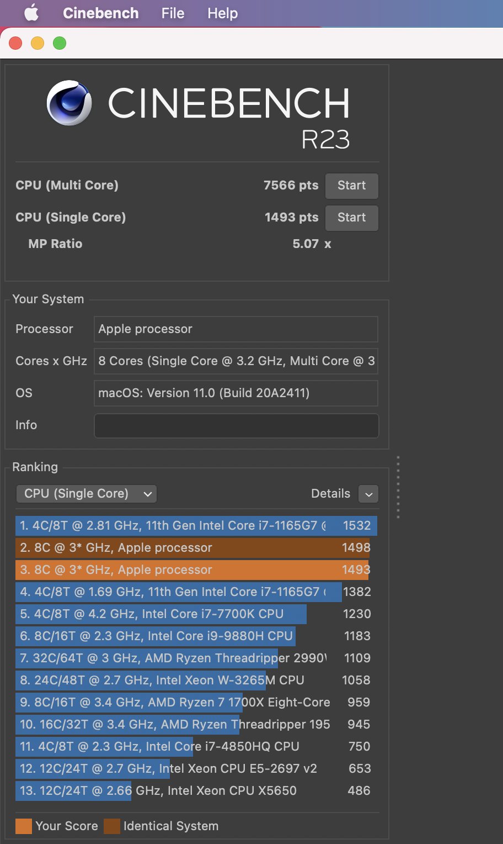
Task: Open the Help menu
Action: pos(222,13)
